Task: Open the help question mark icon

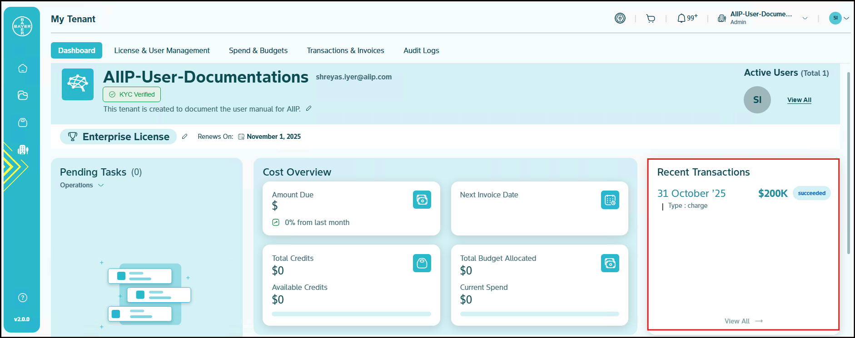Action: pyautogui.click(x=23, y=298)
